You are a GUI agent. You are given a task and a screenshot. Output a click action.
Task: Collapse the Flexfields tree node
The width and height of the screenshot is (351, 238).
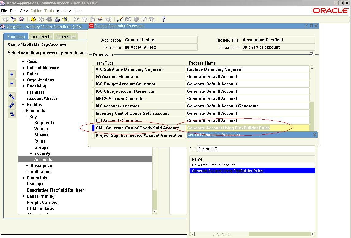coord(23,111)
